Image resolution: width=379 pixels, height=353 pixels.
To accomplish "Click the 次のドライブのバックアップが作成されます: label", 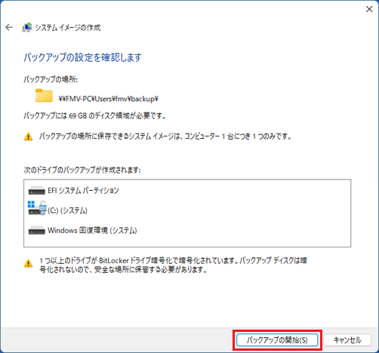I will tap(82, 170).
